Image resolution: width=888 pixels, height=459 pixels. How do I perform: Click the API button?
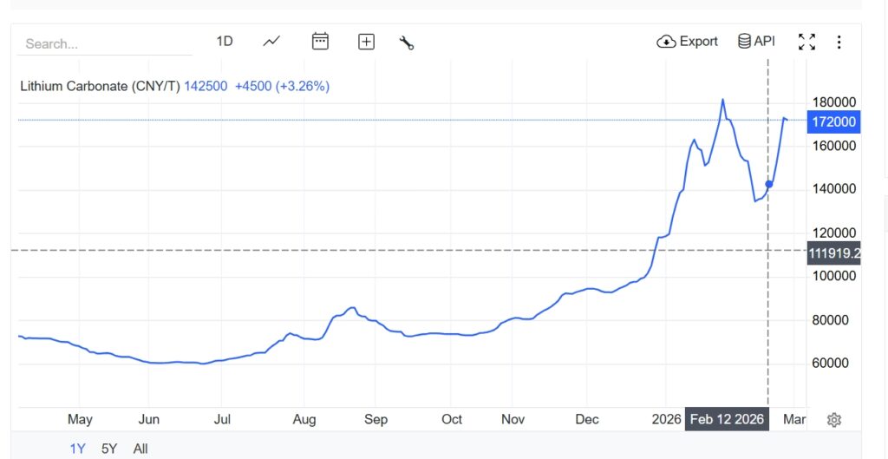click(755, 41)
